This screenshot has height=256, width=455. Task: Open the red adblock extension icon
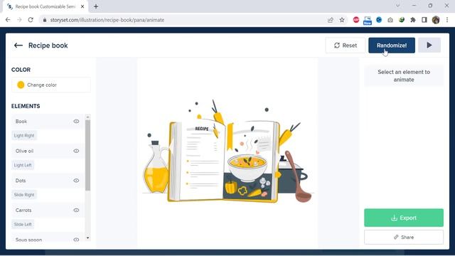(356, 20)
